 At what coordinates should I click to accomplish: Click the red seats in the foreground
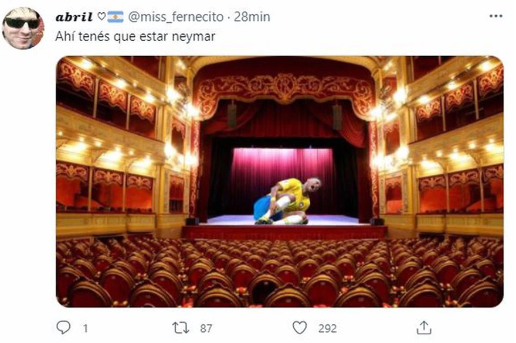point(280,273)
